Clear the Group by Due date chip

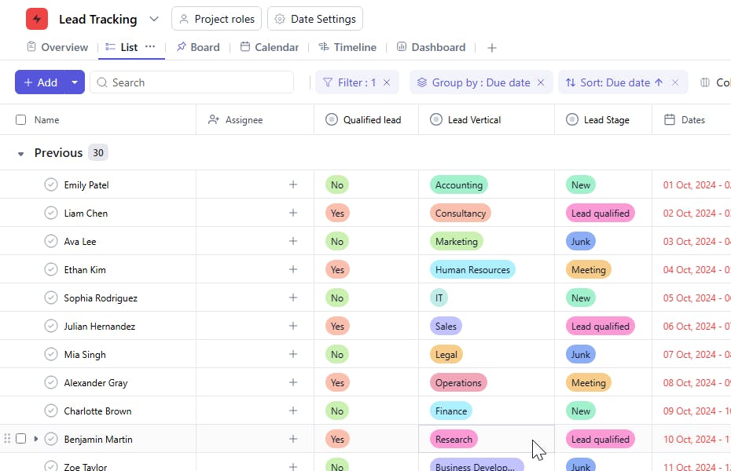(540, 82)
